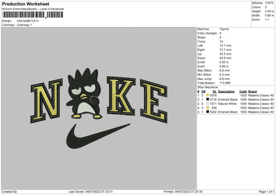Click the barcode under the worksheet title

pos(33,15)
